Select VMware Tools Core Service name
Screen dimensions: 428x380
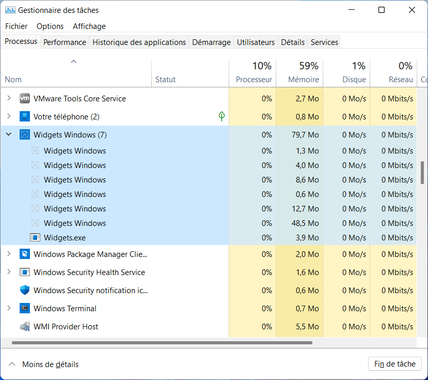point(80,99)
